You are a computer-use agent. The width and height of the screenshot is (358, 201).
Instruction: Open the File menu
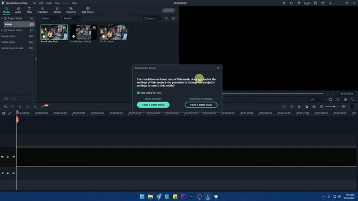pos(35,3)
